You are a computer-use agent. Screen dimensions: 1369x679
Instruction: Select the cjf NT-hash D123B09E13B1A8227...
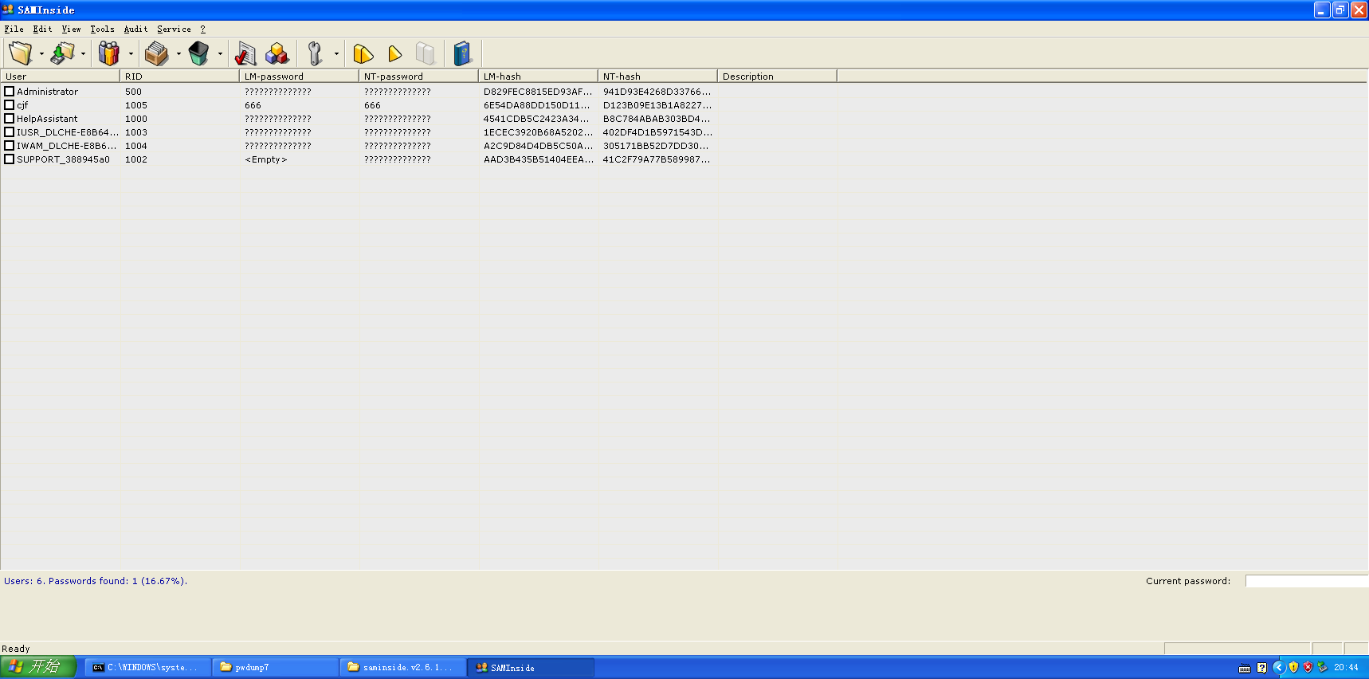[657, 105]
